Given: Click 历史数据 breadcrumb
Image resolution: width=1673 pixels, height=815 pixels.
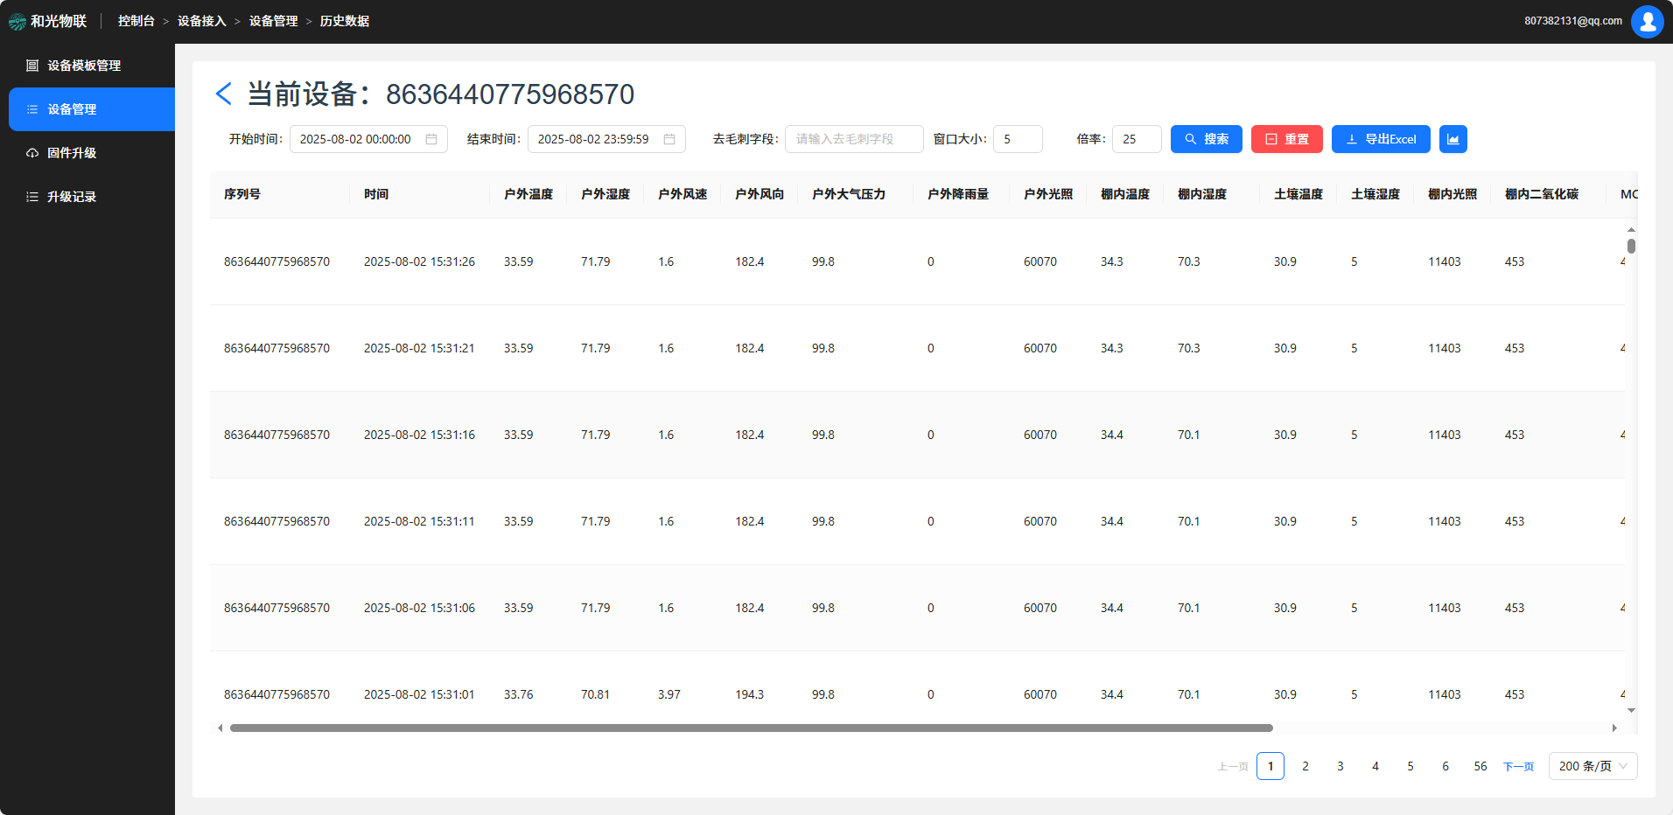Looking at the screenshot, I should tap(345, 21).
